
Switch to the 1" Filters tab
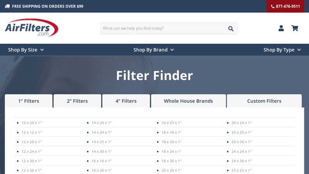(x=29, y=101)
